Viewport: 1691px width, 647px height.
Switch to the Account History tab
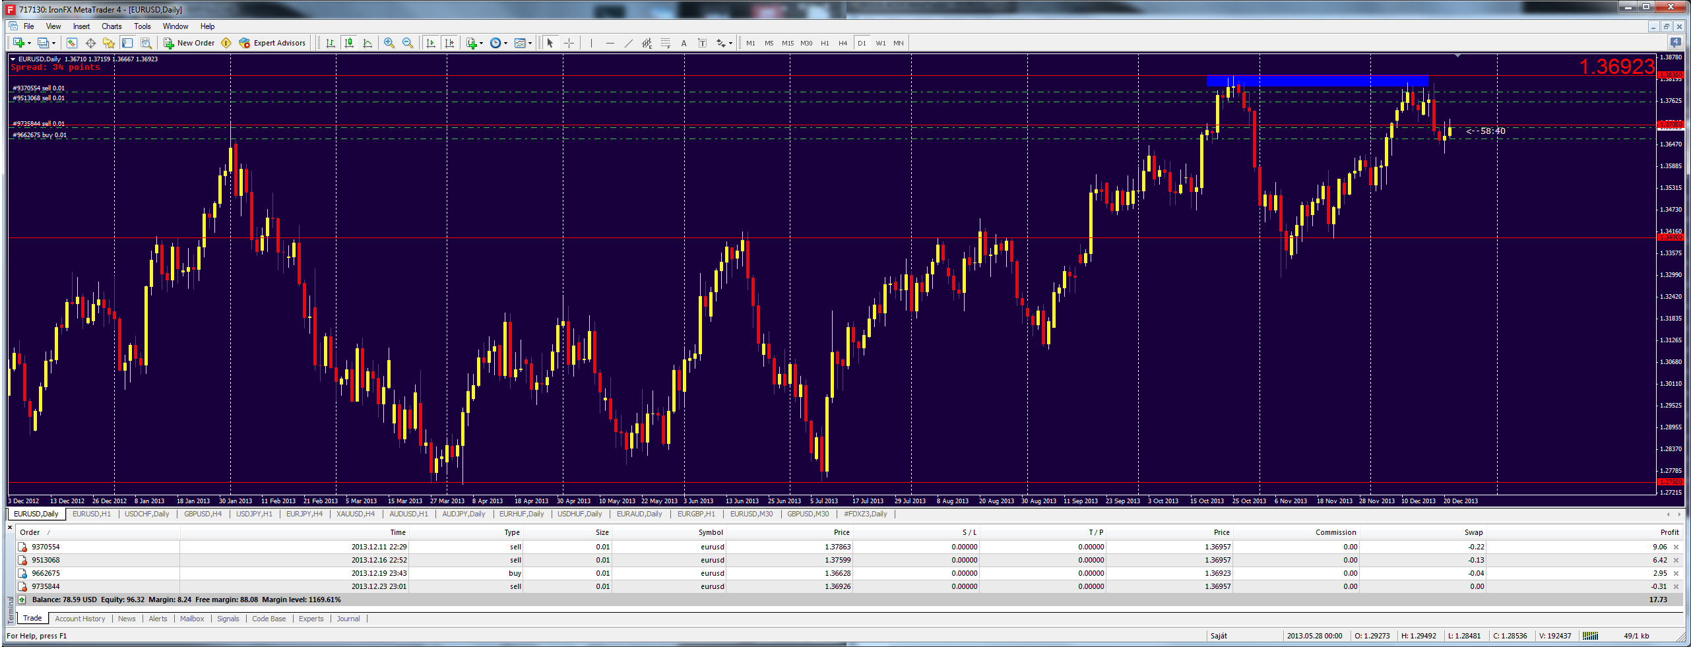(80, 619)
